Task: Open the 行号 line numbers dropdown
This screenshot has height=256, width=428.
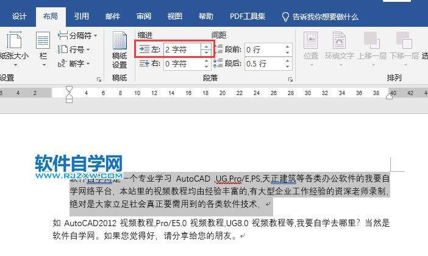Action: [x=74, y=49]
